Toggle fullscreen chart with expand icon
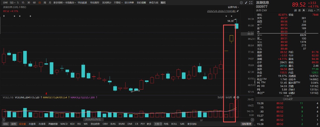The height and width of the screenshot is (127, 320). [251, 3]
